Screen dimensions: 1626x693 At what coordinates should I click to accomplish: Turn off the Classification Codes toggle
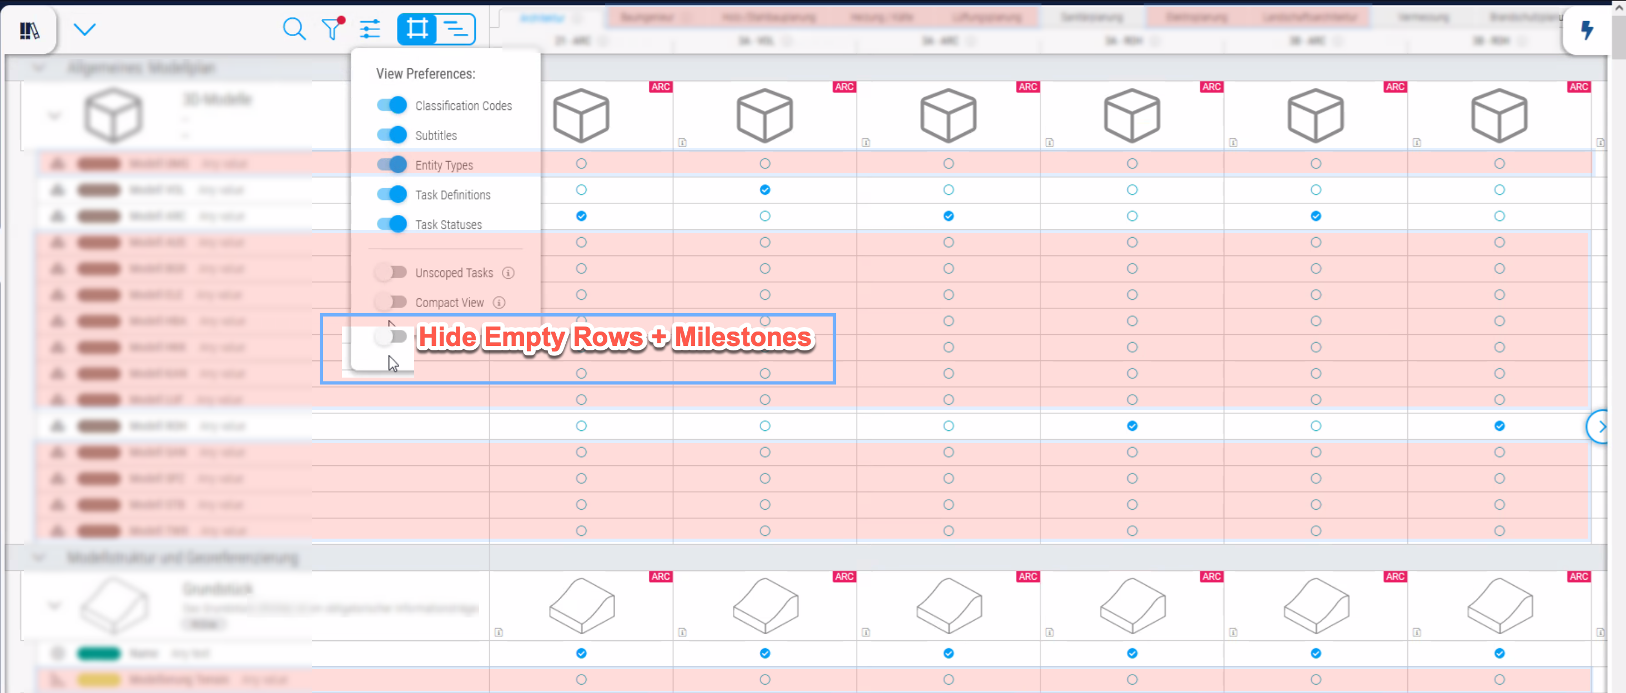point(392,106)
